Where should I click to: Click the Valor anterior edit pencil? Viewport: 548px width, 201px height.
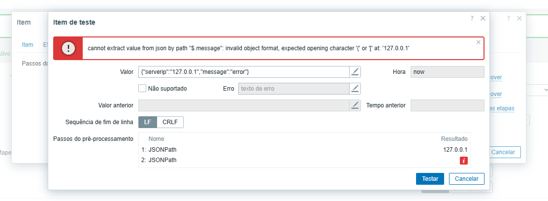pos(355,105)
